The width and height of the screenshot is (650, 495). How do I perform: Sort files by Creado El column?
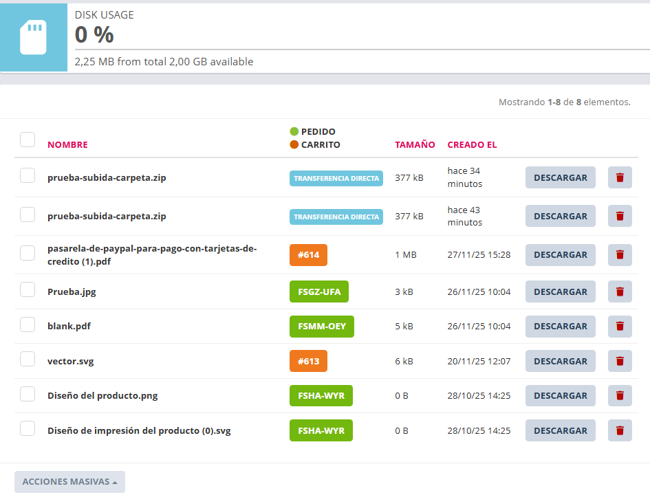[x=472, y=145]
